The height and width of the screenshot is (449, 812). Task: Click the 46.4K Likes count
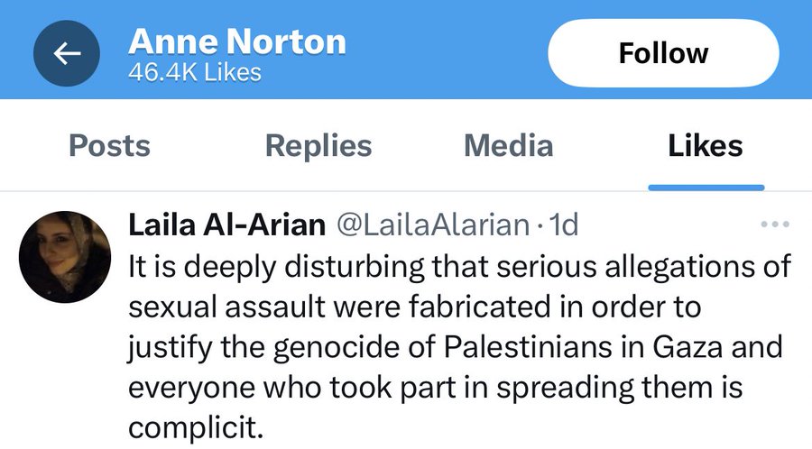pyautogui.click(x=195, y=73)
